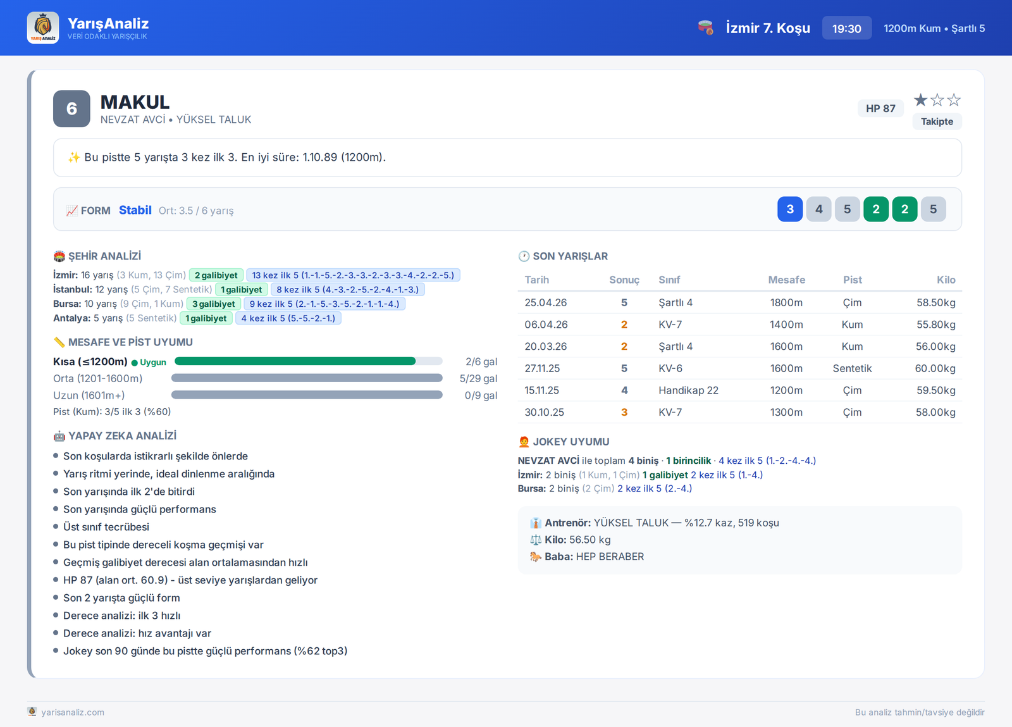Click the clock icon beside SON YARIŞLAR
The image size is (1012, 727).
click(x=524, y=256)
